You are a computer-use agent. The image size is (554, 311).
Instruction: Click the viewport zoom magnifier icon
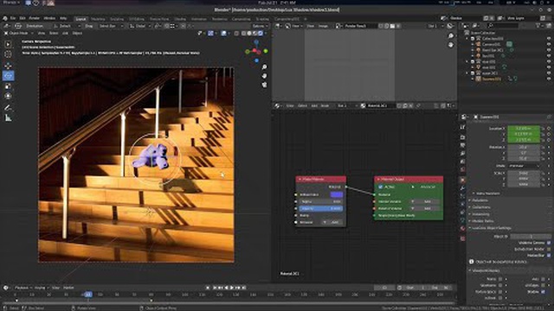(x=264, y=67)
